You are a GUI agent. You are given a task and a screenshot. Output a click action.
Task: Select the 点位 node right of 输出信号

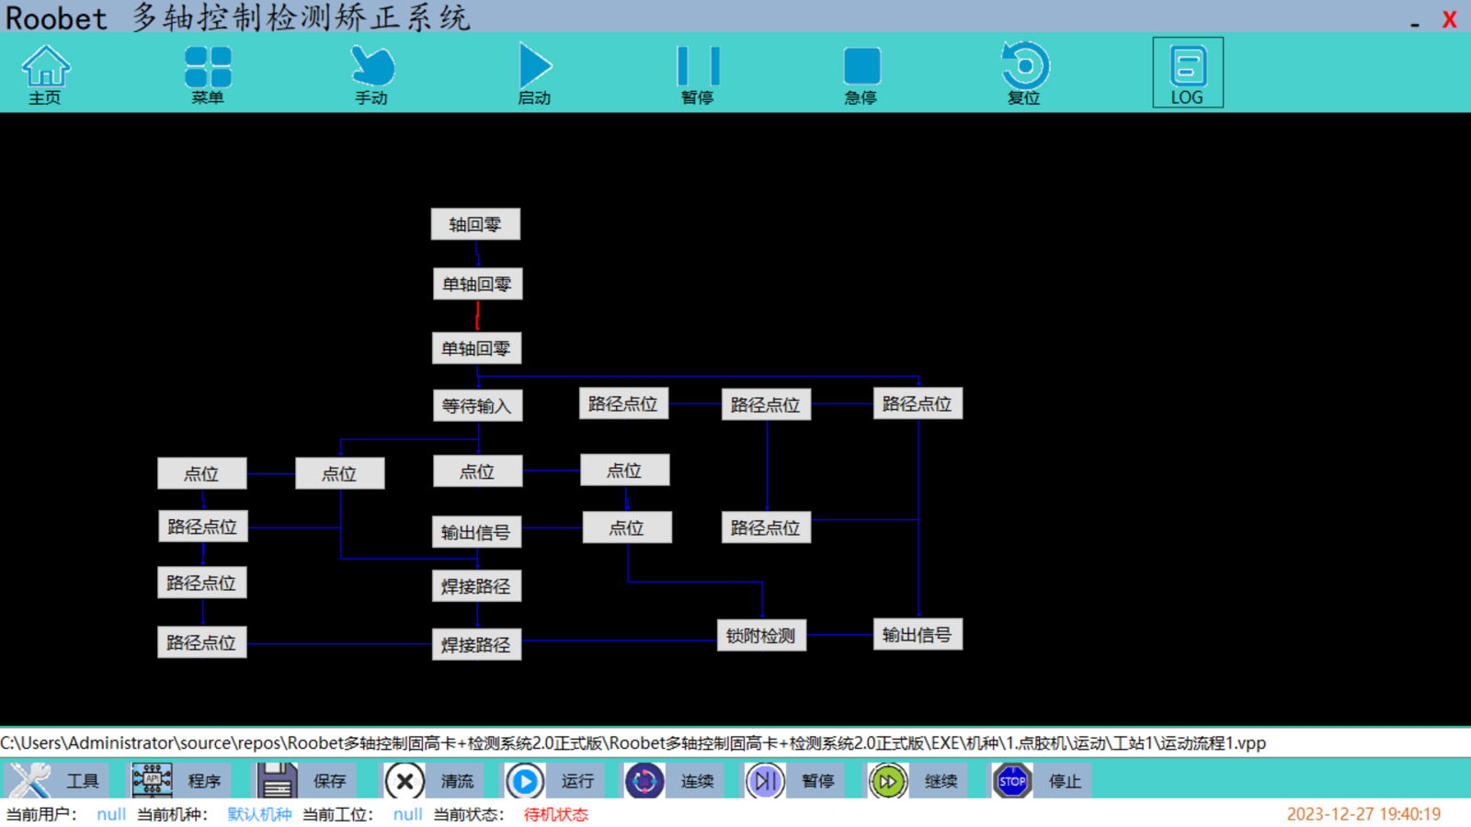(627, 527)
